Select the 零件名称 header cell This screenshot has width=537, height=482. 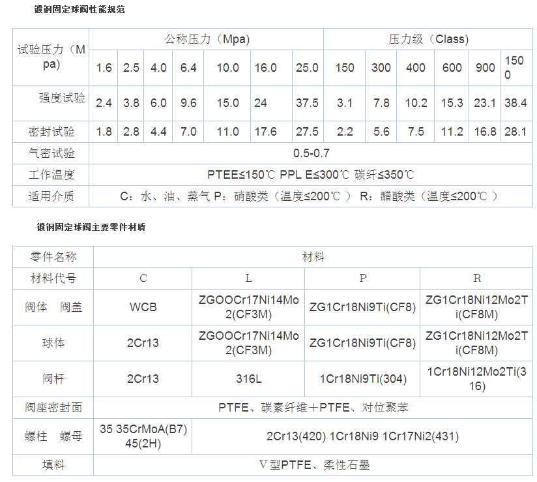tap(53, 257)
